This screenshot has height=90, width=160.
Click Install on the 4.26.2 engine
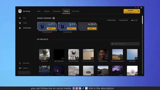click(x=90, y=28)
